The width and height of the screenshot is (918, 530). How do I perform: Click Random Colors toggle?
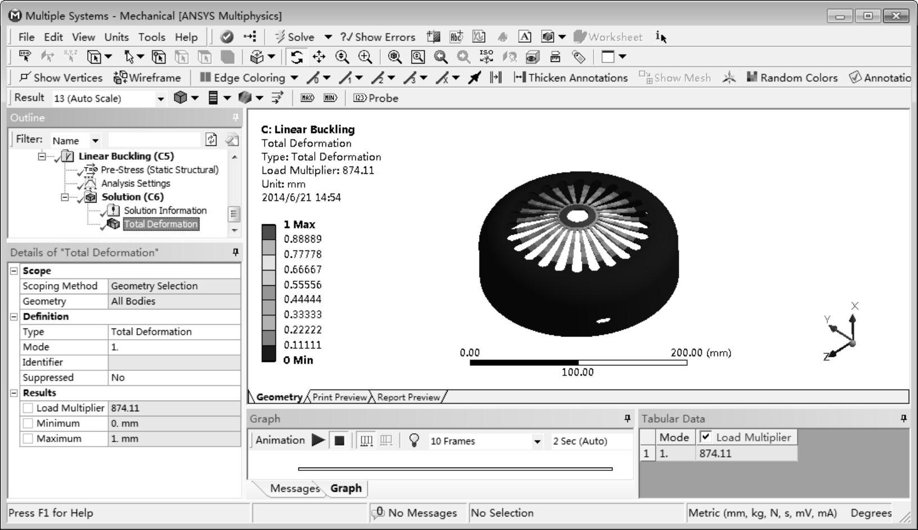pos(792,78)
